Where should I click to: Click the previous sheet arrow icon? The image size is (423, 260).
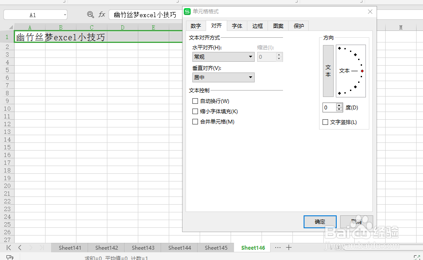pos(20,248)
